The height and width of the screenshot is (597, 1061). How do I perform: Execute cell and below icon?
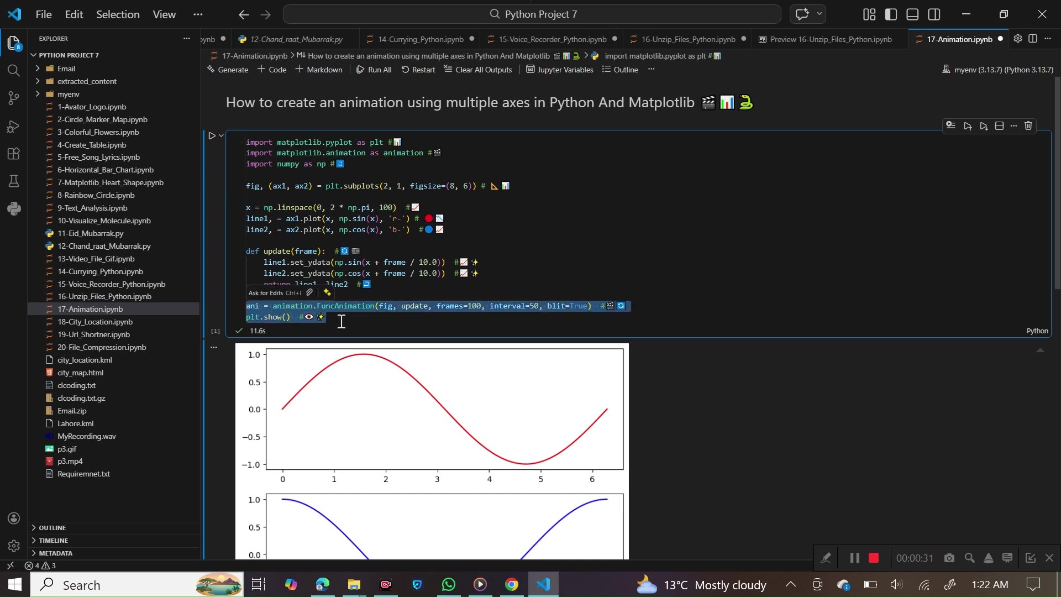click(984, 126)
